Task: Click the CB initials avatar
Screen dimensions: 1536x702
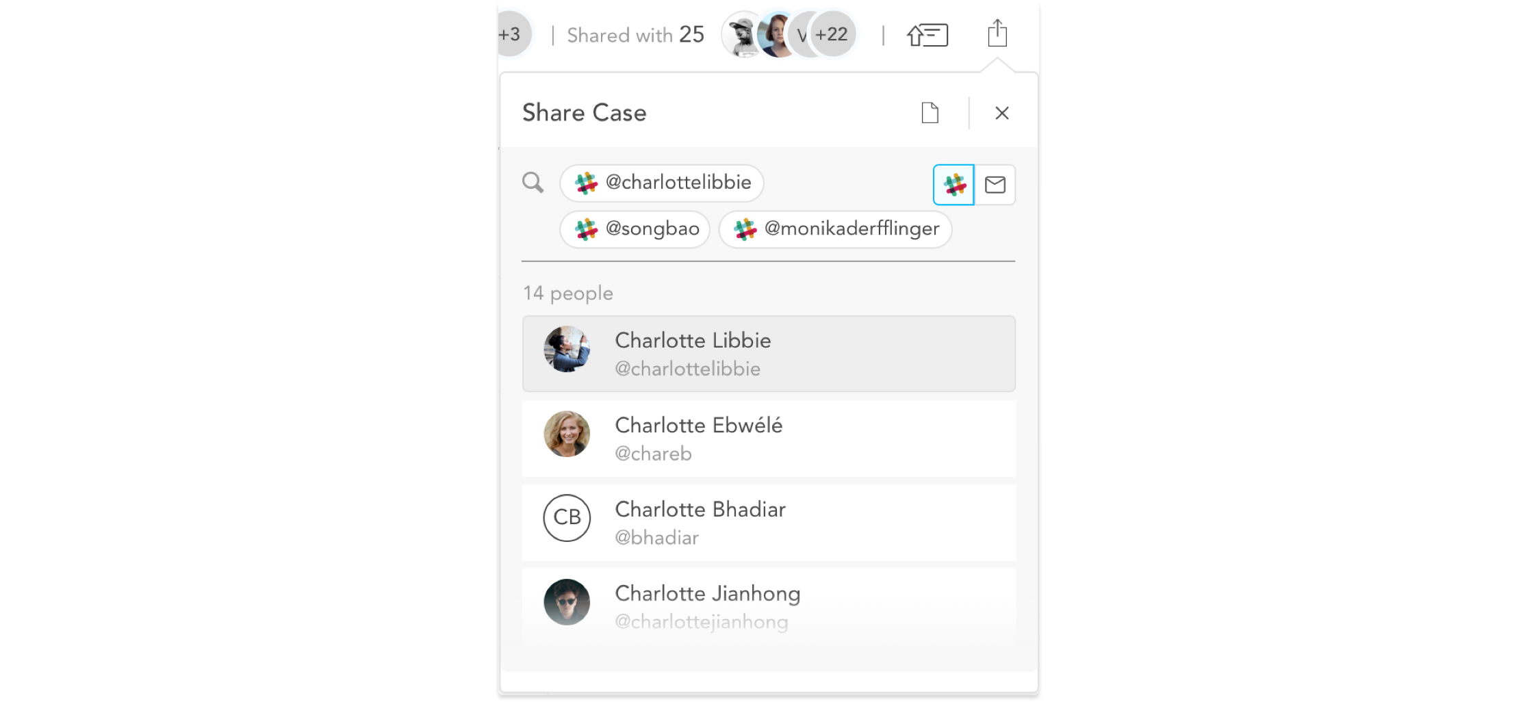Action: click(567, 518)
